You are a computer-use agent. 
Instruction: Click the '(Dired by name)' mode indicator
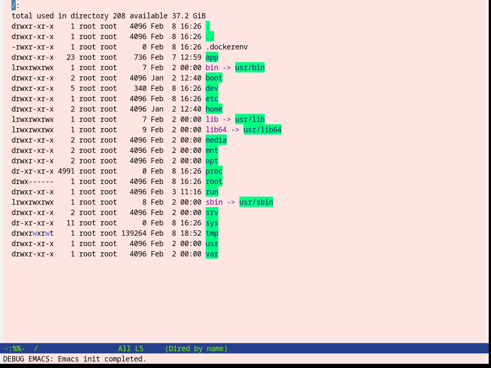(196, 349)
